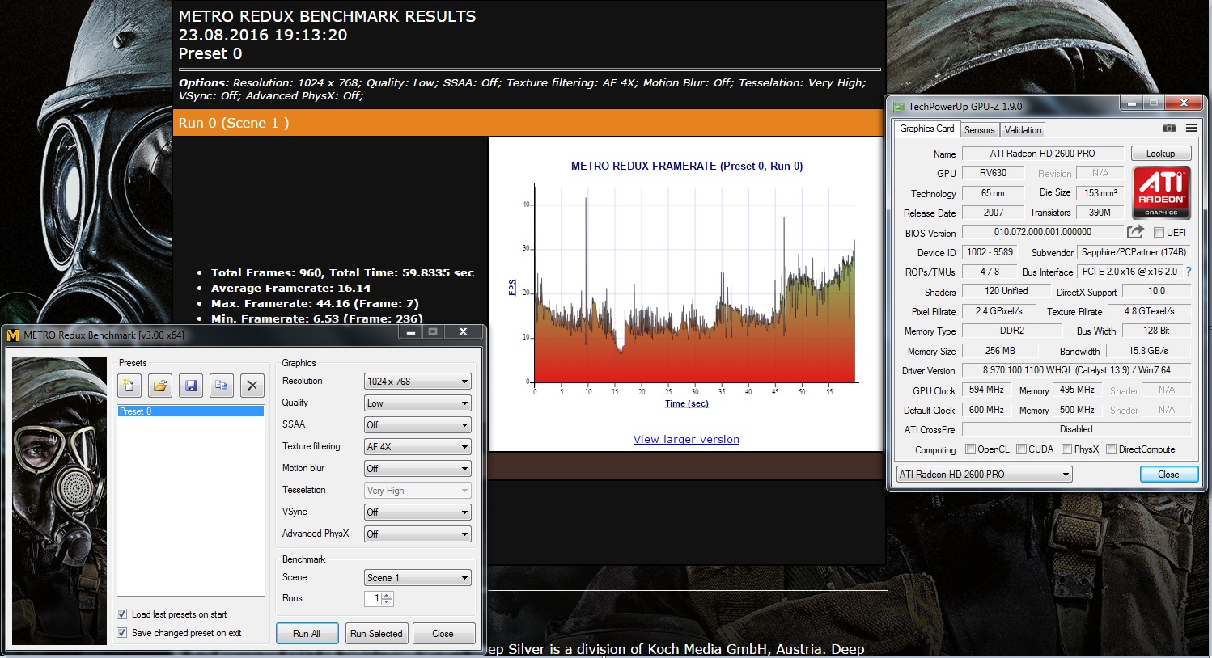Switch to the Graphics Card tab
This screenshot has width=1212, height=658.
pyautogui.click(x=927, y=129)
